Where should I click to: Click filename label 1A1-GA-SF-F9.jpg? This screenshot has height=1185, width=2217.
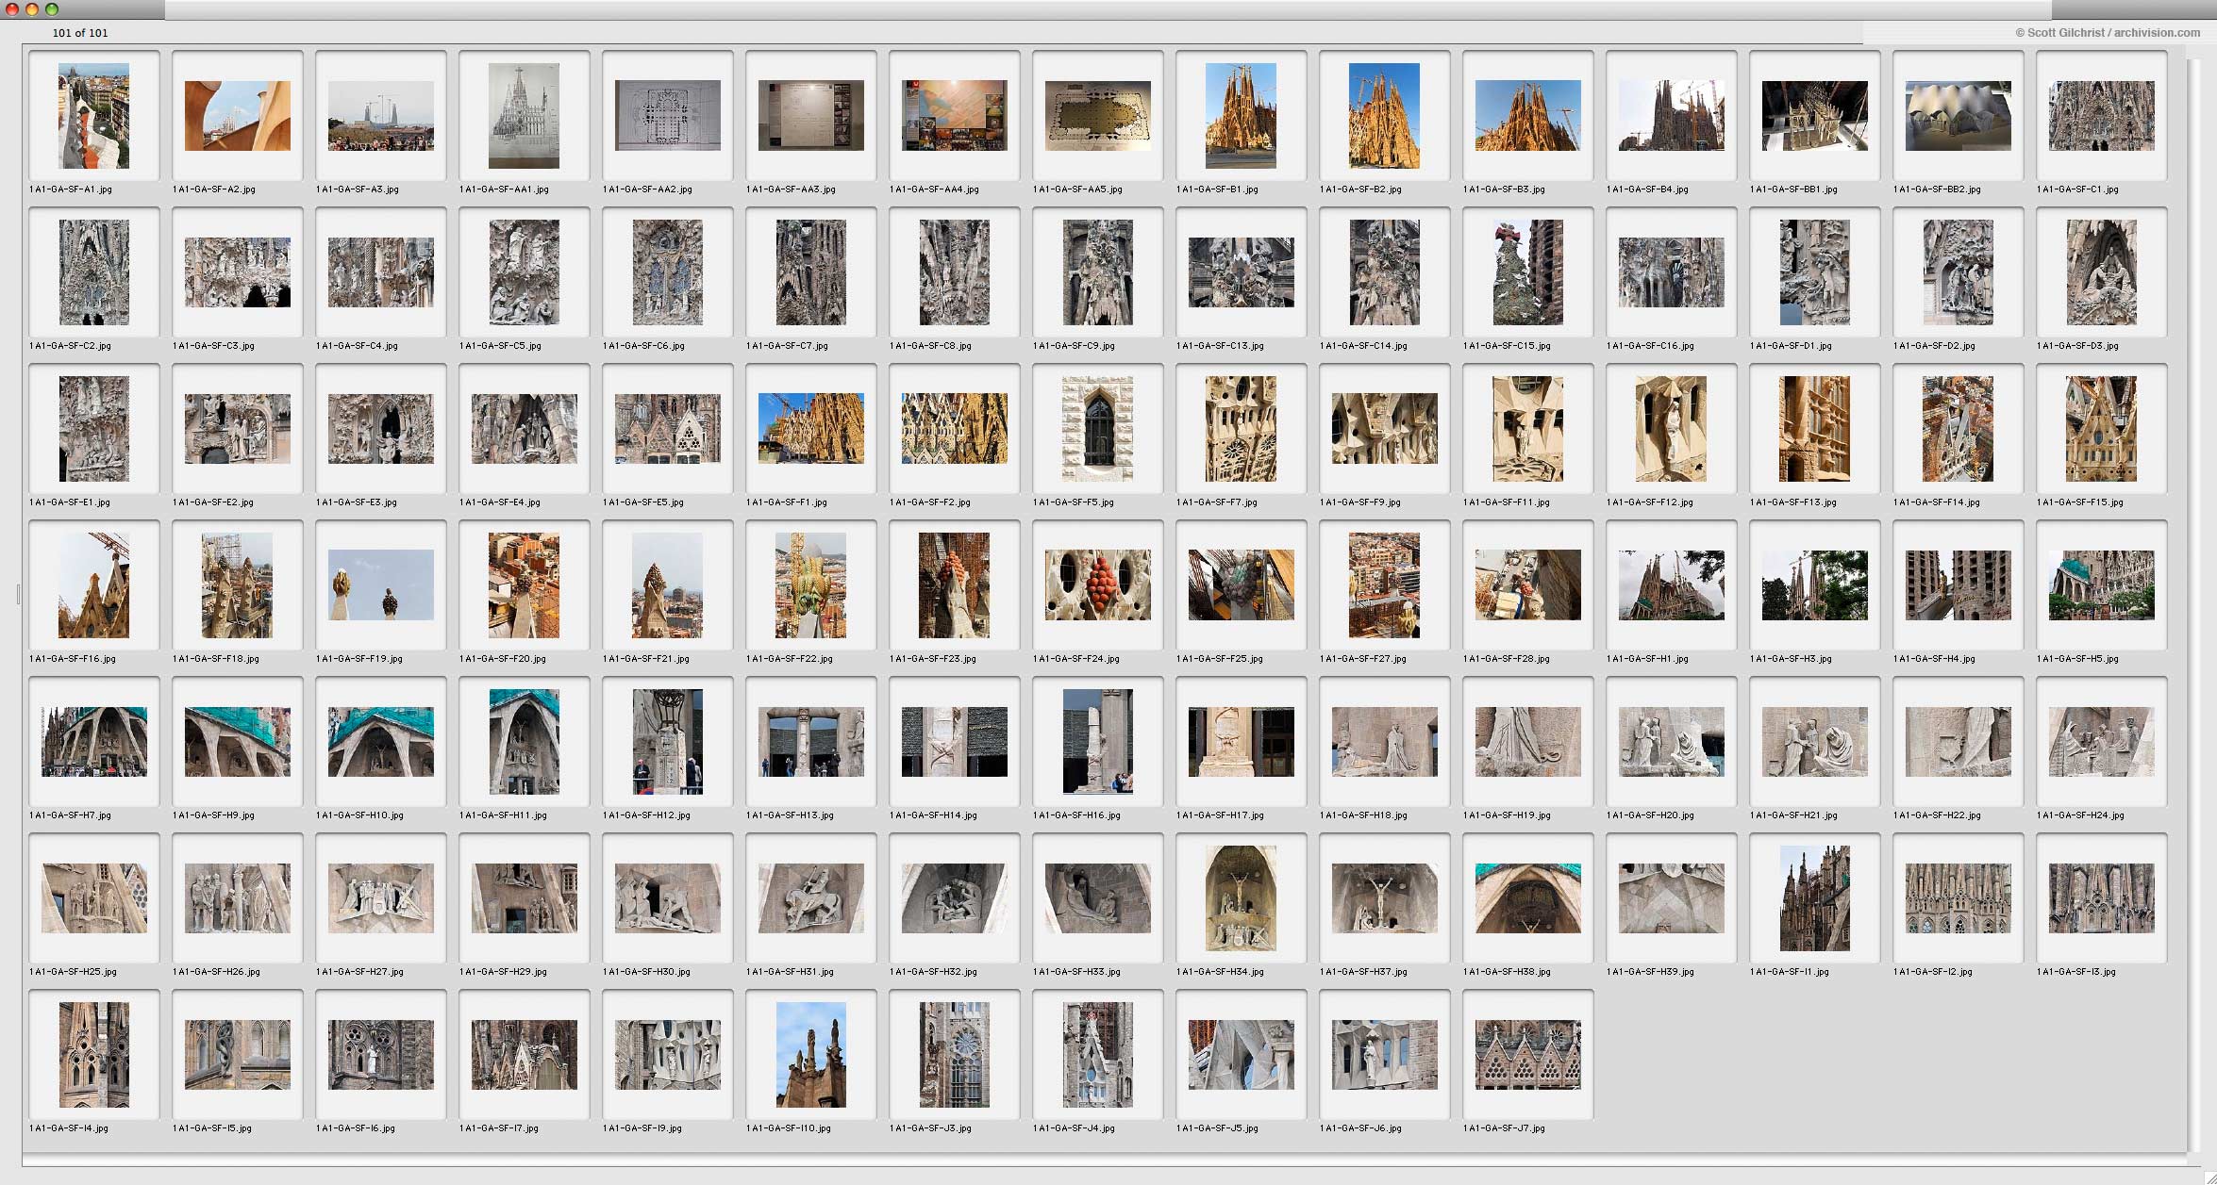[x=1360, y=502]
